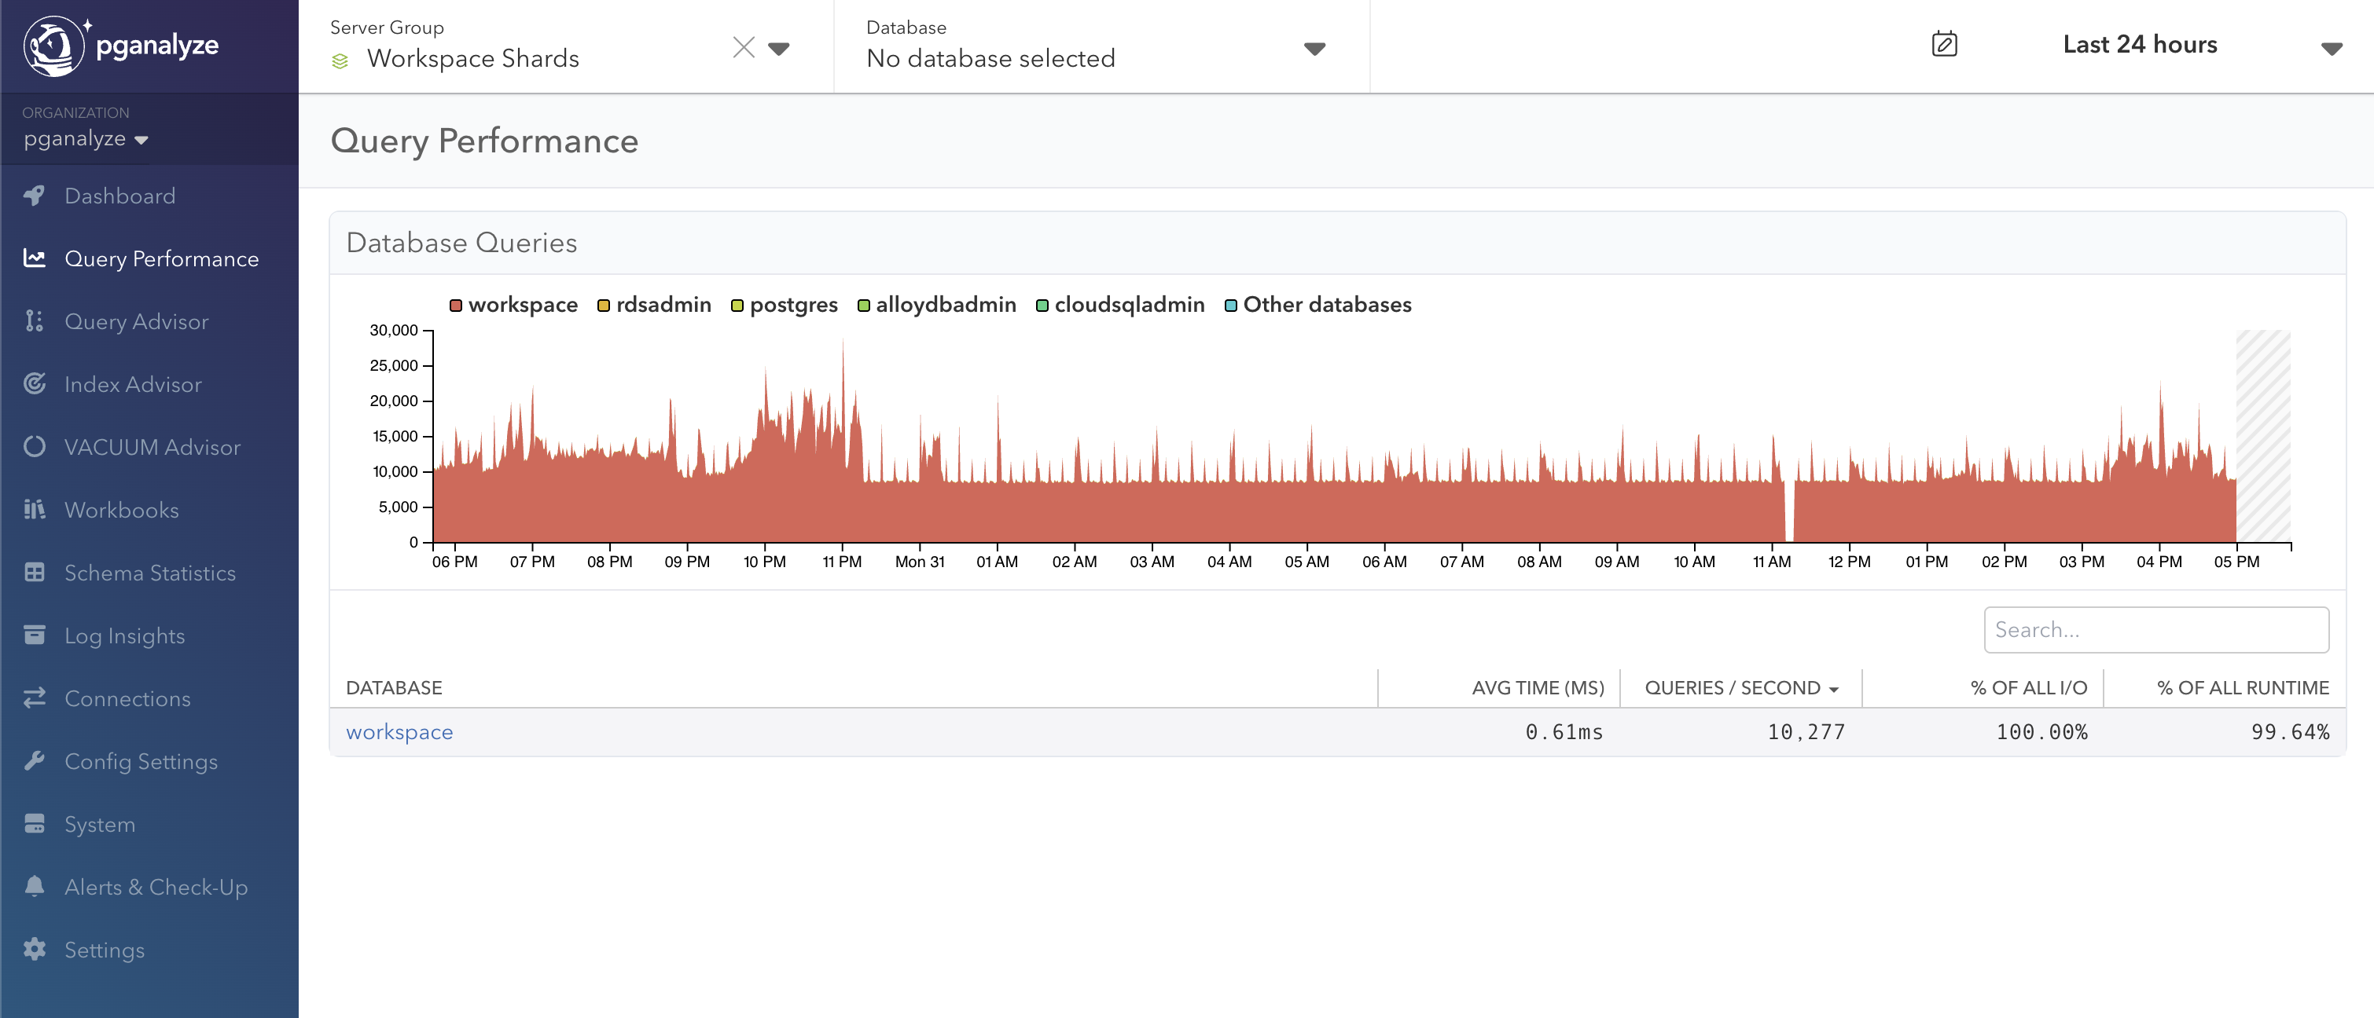Screen dimensions: 2374x1018
Task: Toggle the alloydbadmin legend swatch
Action: click(x=864, y=305)
